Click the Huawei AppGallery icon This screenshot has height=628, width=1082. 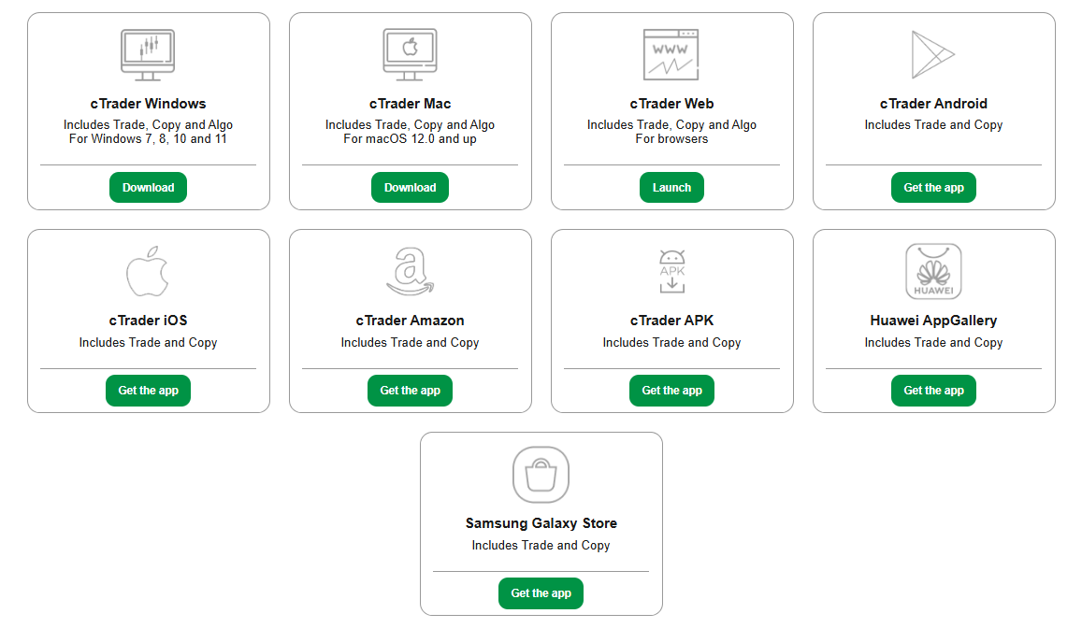click(x=933, y=271)
